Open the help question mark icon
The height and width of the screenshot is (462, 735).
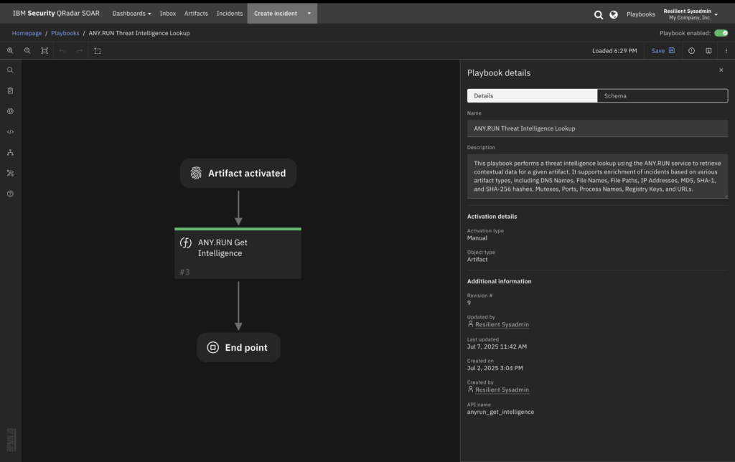[x=10, y=194]
